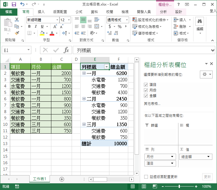Viewport: 217px width, 190px height.
Task: Select the 工作表1 sheet tab
Action: pos(39,179)
